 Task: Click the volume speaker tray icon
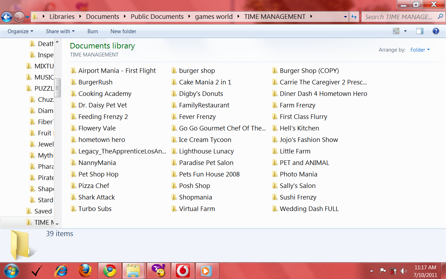(x=404, y=271)
